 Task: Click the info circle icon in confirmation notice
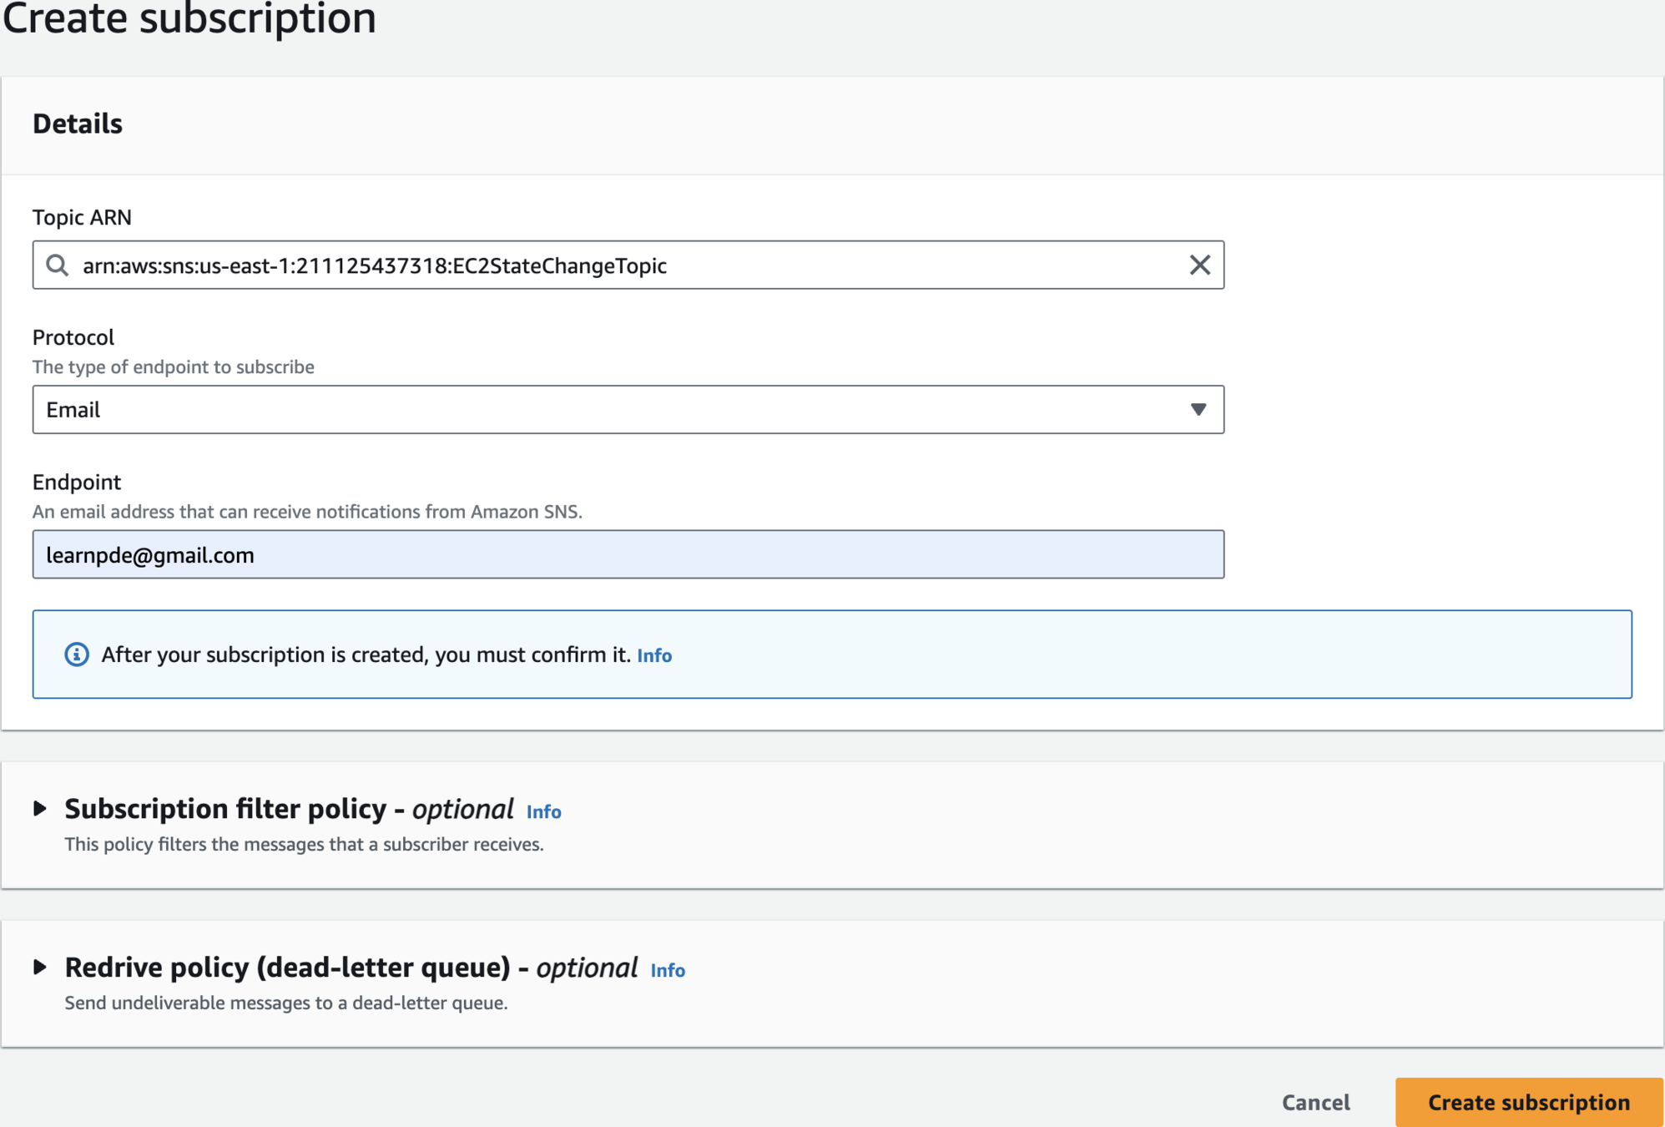tap(77, 654)
